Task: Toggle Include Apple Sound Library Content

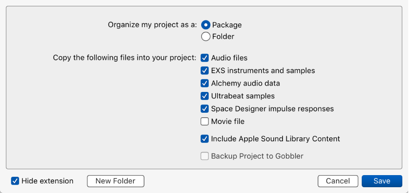Action: (204, 139)
